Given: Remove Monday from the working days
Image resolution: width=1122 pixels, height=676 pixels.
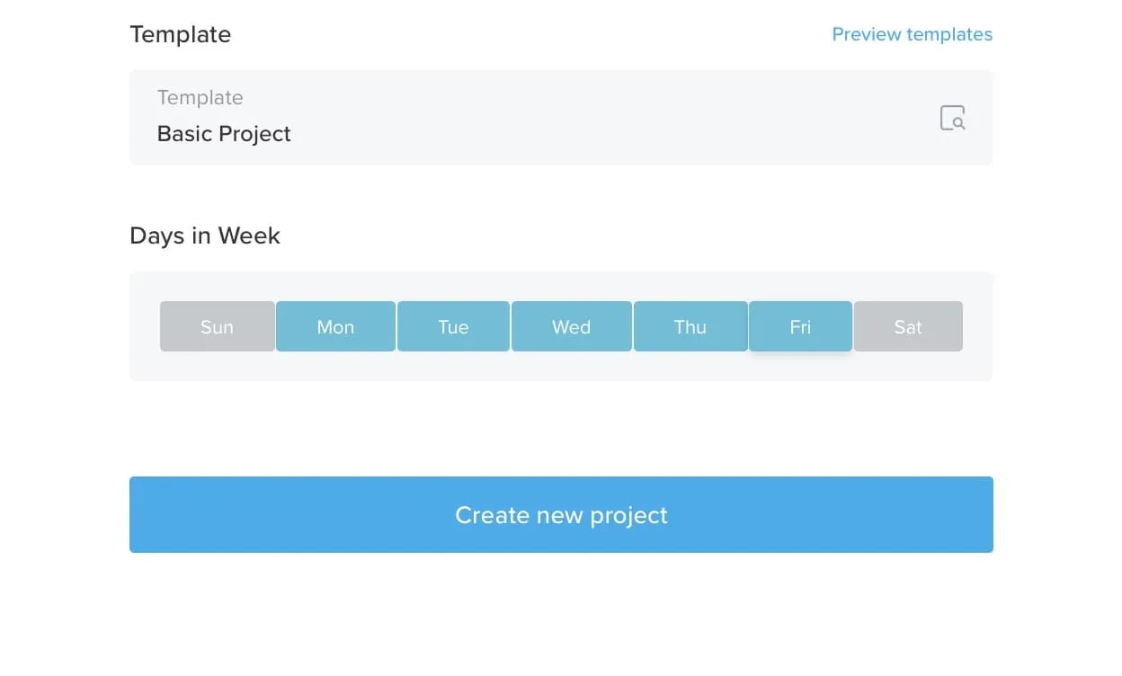Looking at the screenshot, I should pyautogui.click(x=335, y=326).
